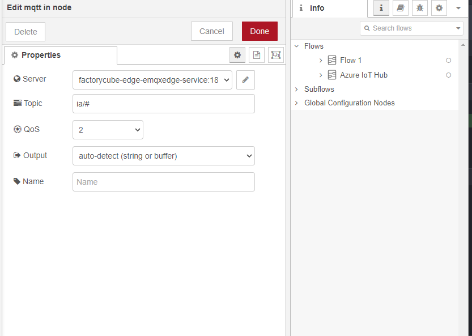Open the Output dropdown
The height and width of the screenshot is (336, 472).
pyautogui.click(x=163, y=156)
